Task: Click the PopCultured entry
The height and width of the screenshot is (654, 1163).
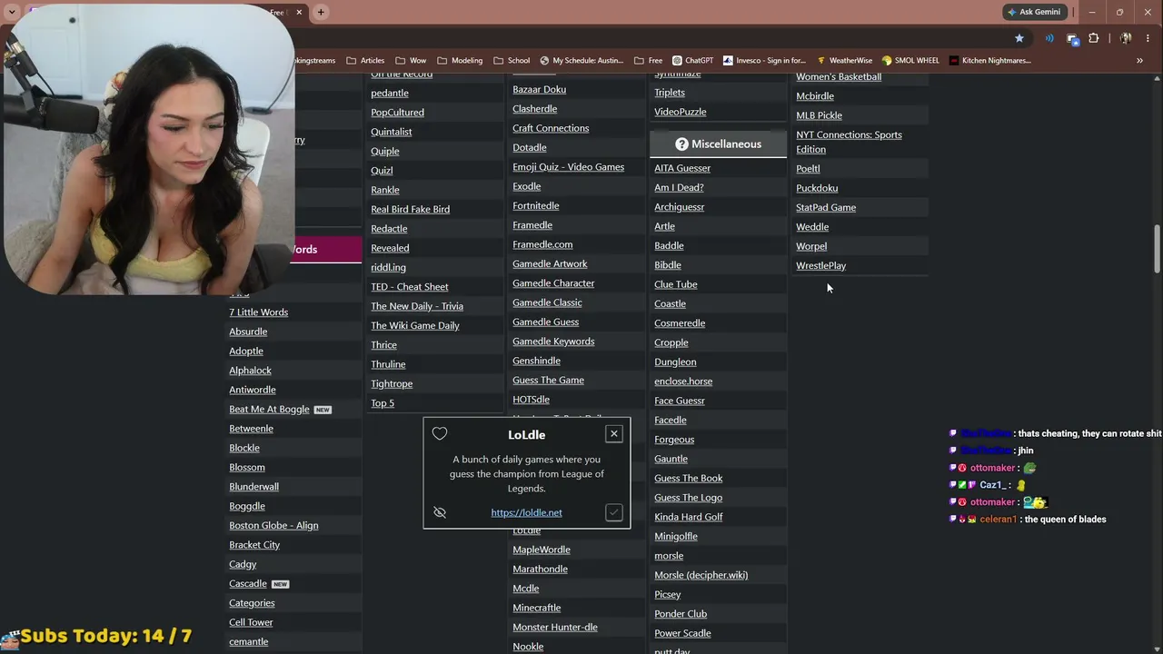Action: pos(397,113)
